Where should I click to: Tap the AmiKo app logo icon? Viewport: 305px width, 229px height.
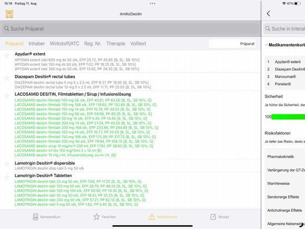click(x=9, y=14)
